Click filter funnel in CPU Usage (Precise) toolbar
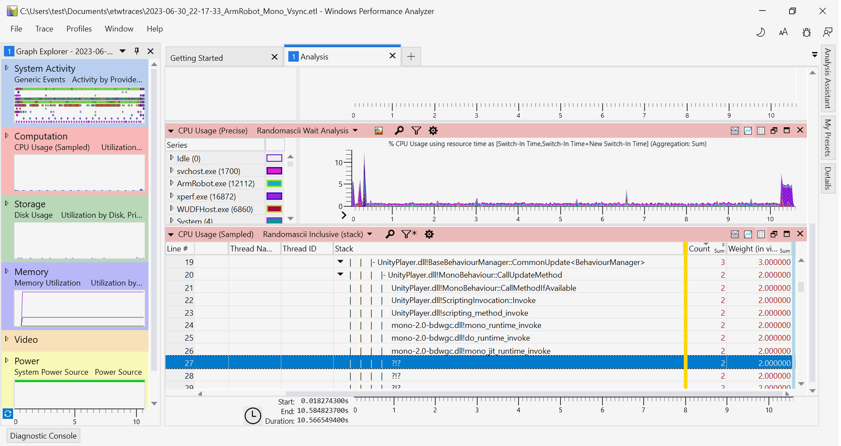 click(416, 131)
